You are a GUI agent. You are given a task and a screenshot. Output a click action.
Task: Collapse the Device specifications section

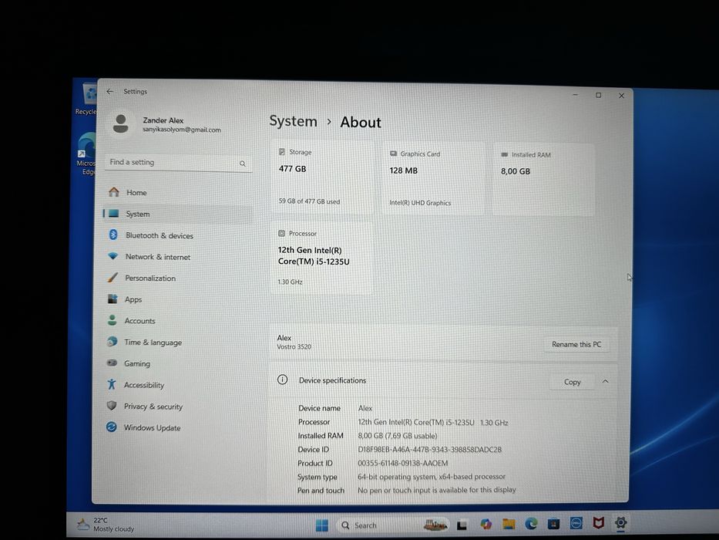[605, 382]
